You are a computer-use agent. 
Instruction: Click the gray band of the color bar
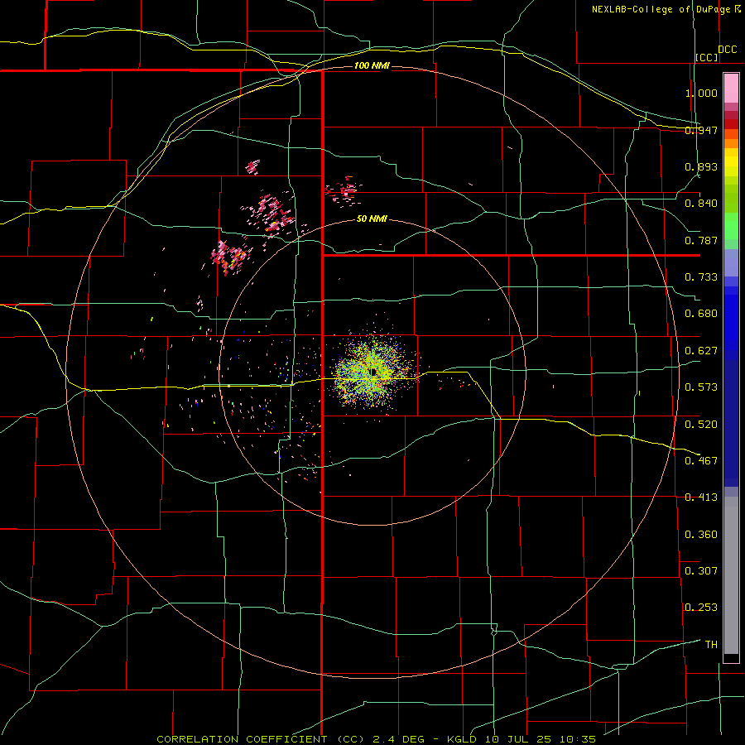point(731,575)
